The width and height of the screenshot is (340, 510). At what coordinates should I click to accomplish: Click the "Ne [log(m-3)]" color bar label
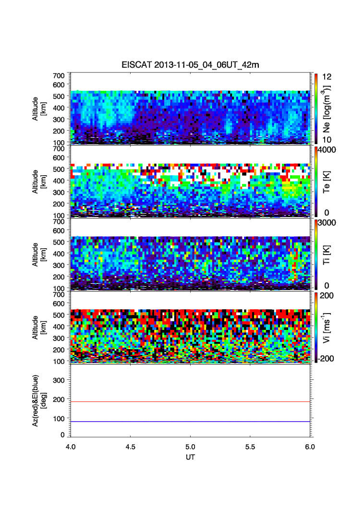326,109
